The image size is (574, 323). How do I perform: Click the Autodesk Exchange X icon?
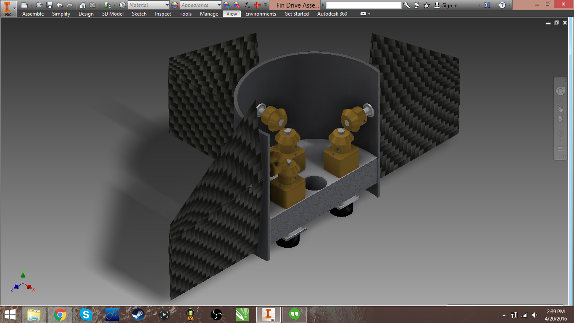coord(487,5)
